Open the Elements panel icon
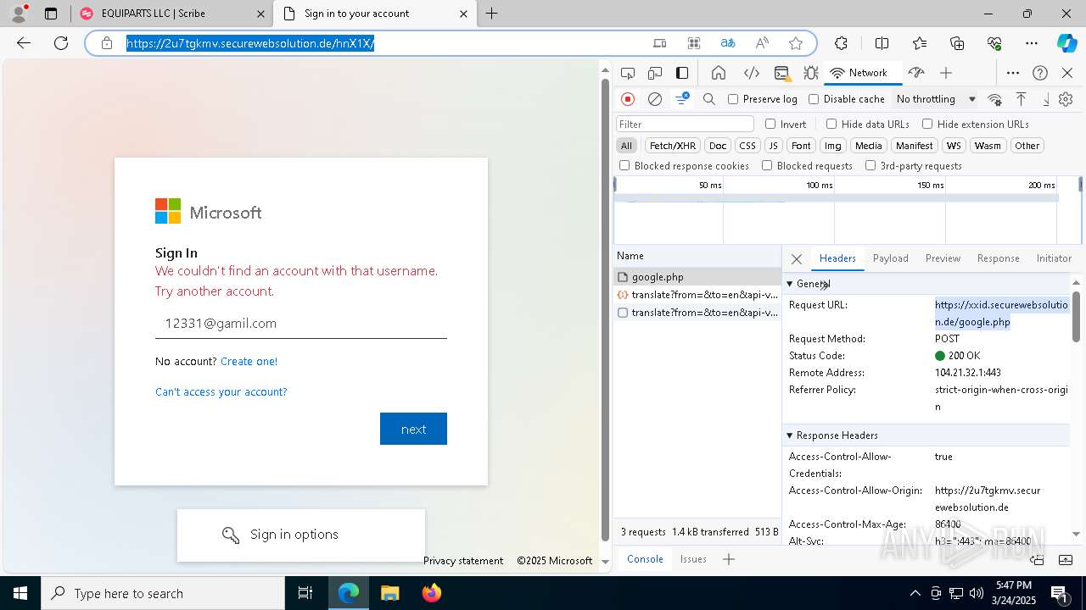This screenshot has width=1086, height=610. 751,73
